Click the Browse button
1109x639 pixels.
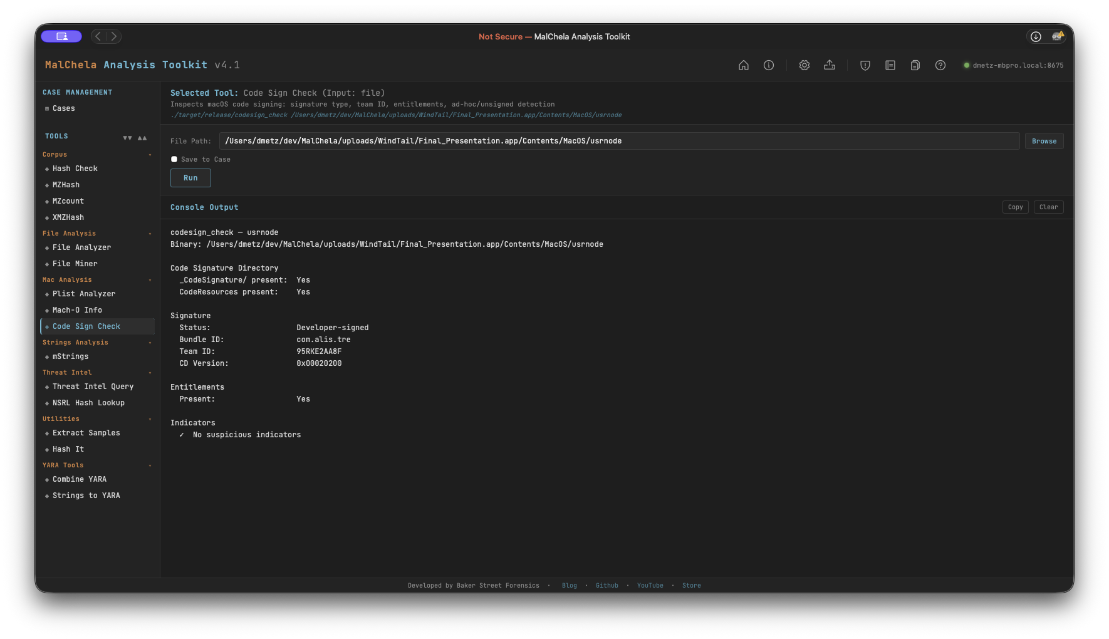pyautogui.click(x=1044, y=141)
